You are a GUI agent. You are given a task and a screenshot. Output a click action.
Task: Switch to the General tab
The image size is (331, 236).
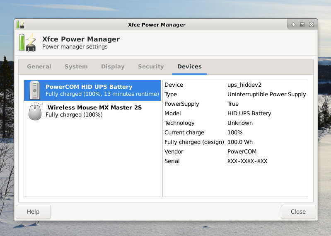pyautogui.click(x=39, y=66)
